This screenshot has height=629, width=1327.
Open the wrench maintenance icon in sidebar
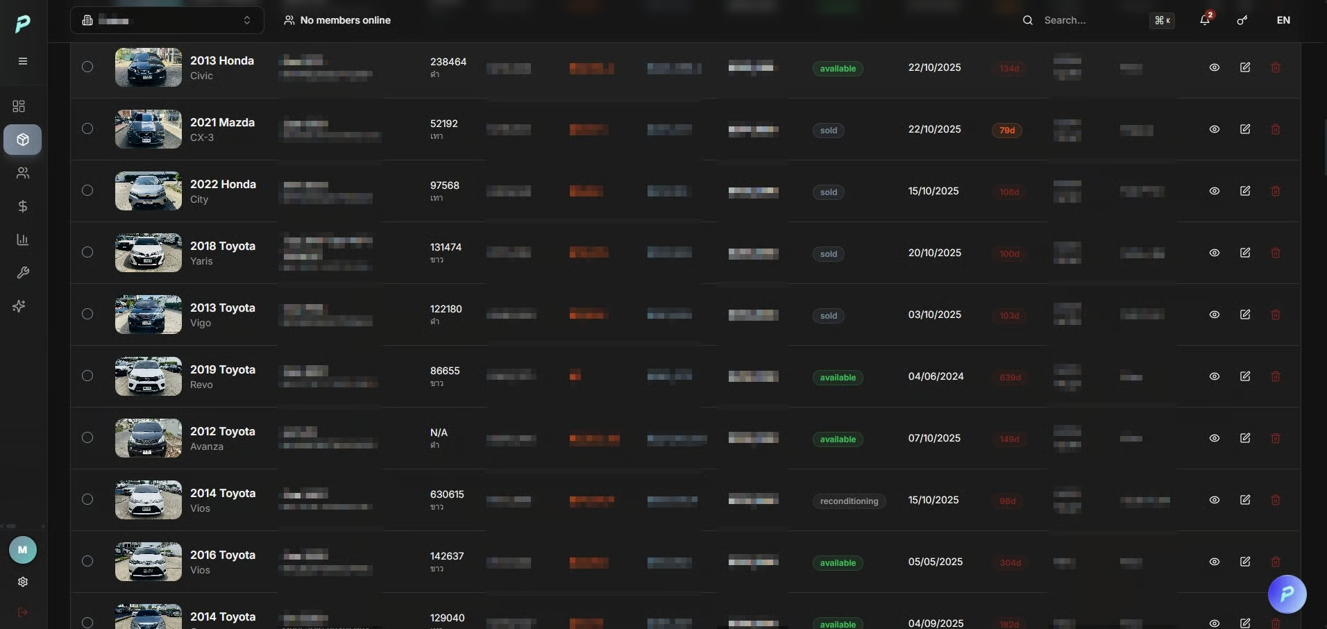point(23,273)
